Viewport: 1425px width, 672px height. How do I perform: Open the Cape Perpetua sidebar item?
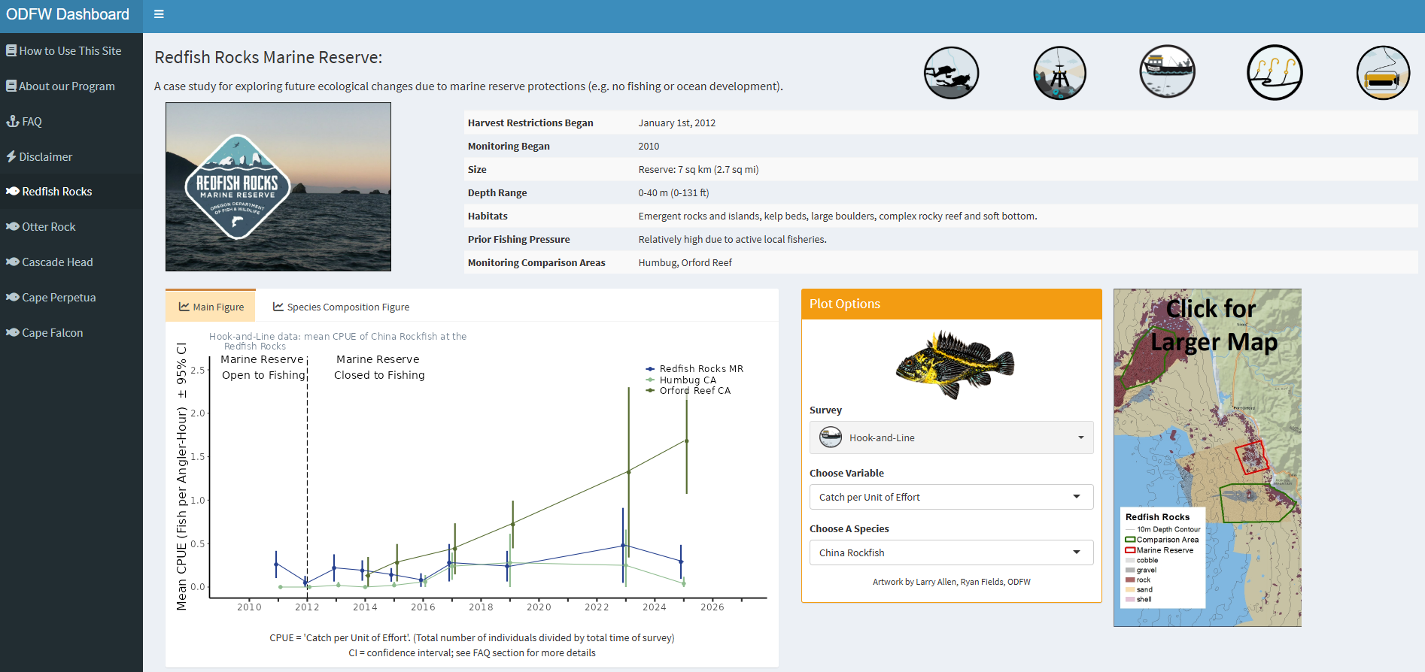pos(59,298)
